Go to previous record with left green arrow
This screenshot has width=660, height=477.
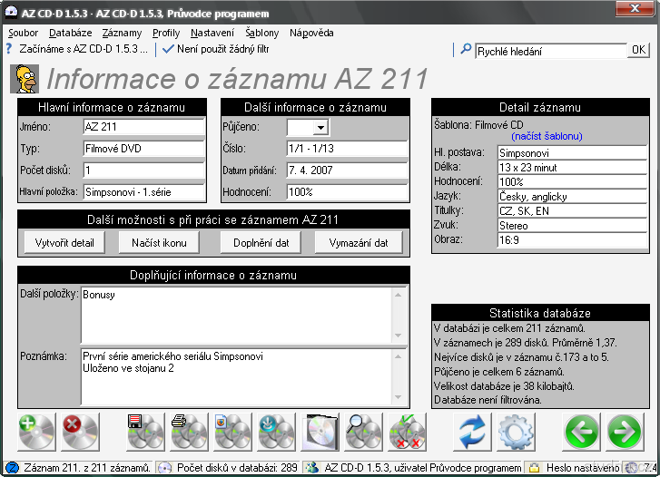pos(582,432)
